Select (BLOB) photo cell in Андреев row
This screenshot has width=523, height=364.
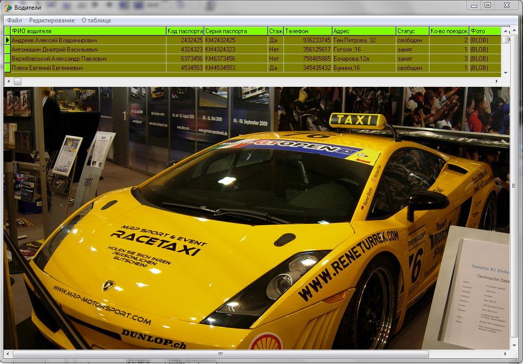485,40
